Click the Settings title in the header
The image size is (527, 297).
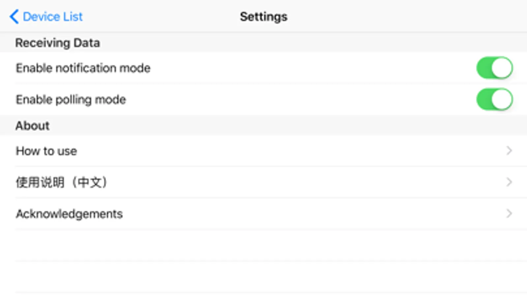pyautogui.click(x=263, y=16)
